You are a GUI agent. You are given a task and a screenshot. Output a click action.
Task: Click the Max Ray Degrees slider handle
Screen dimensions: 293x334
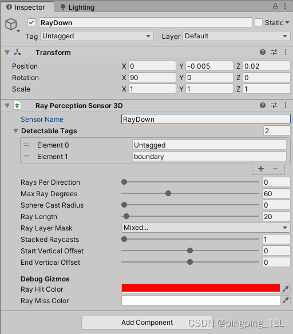(x=168, y=193)
